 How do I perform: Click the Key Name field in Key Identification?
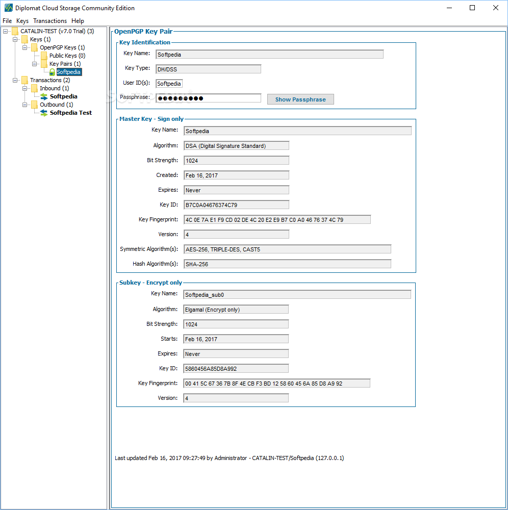pos(270,55)
